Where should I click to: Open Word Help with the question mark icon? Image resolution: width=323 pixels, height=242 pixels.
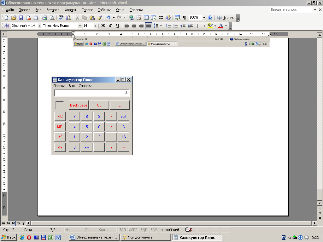click(210, 18)
